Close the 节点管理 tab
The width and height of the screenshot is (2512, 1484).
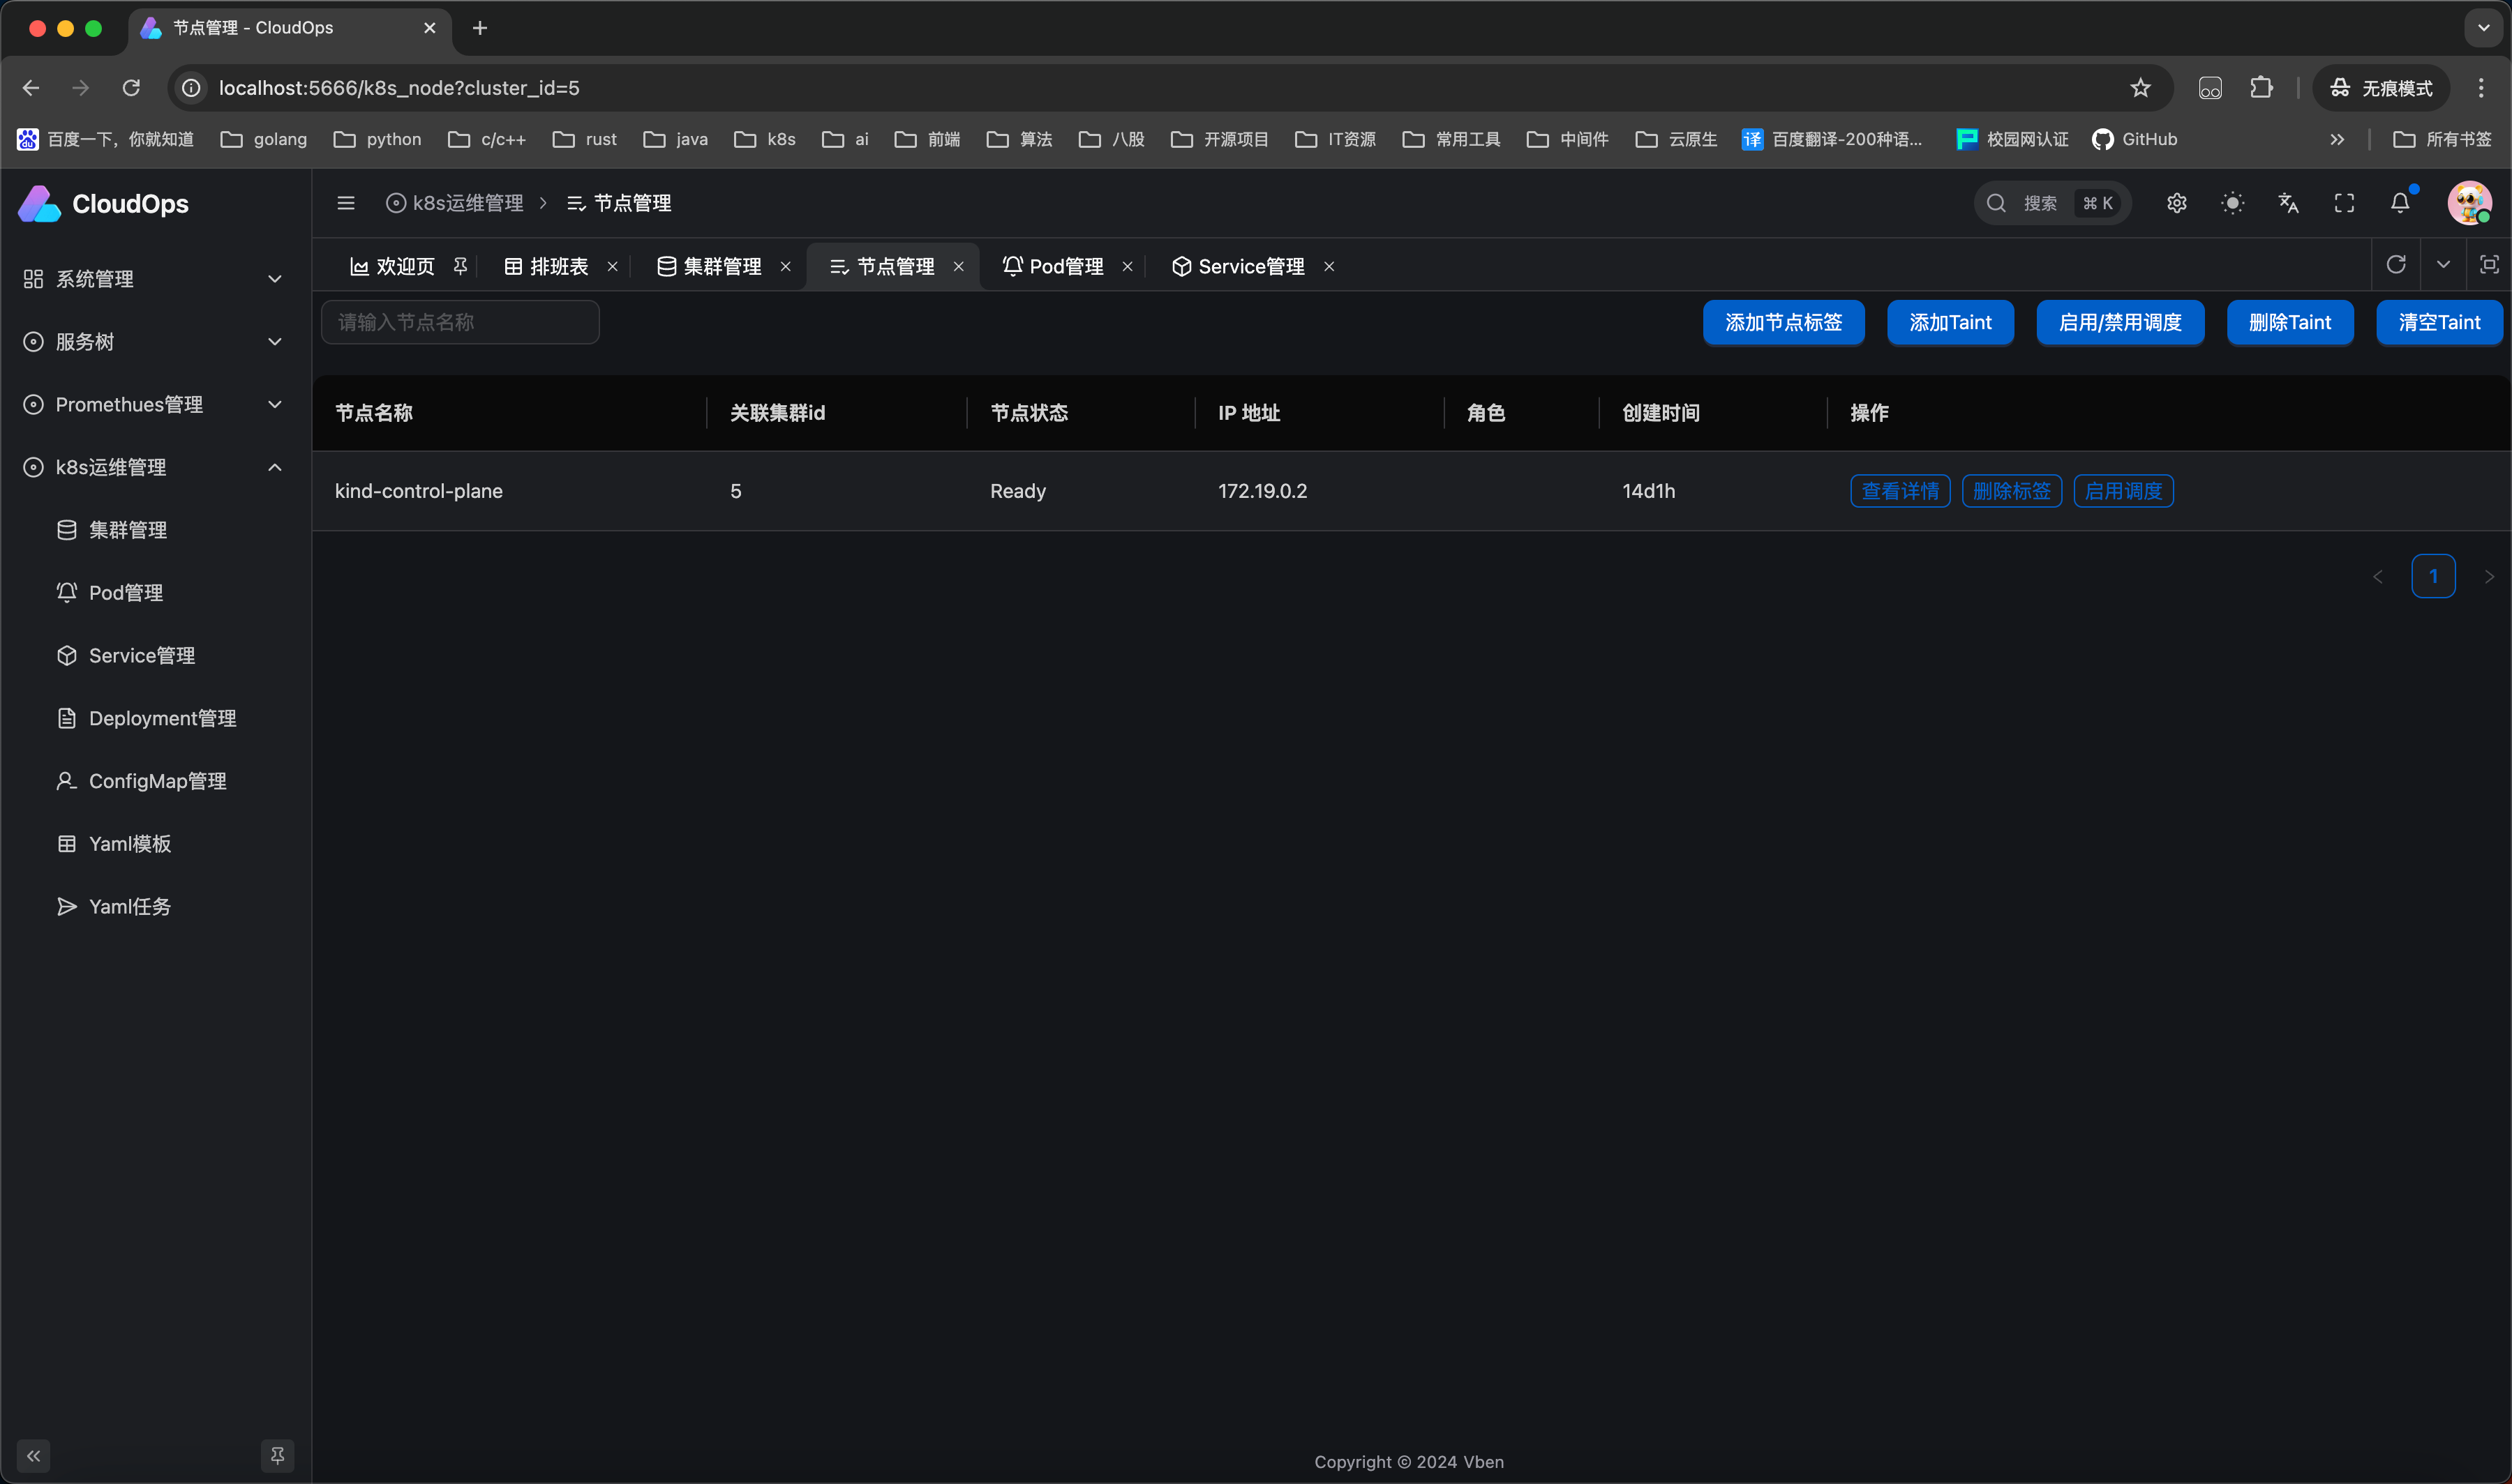coord(959,266)
